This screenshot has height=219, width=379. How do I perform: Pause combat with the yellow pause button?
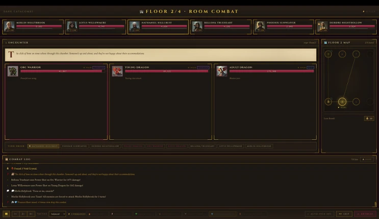(6, 214)
